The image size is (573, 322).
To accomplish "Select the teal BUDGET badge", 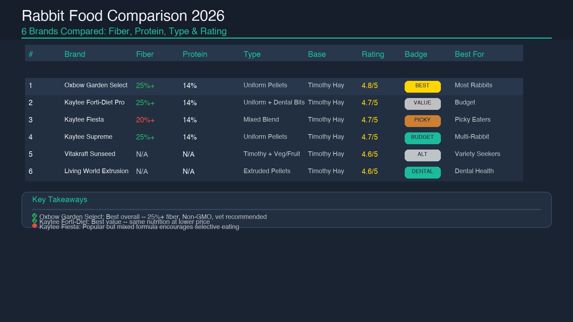I will (423, 138).
